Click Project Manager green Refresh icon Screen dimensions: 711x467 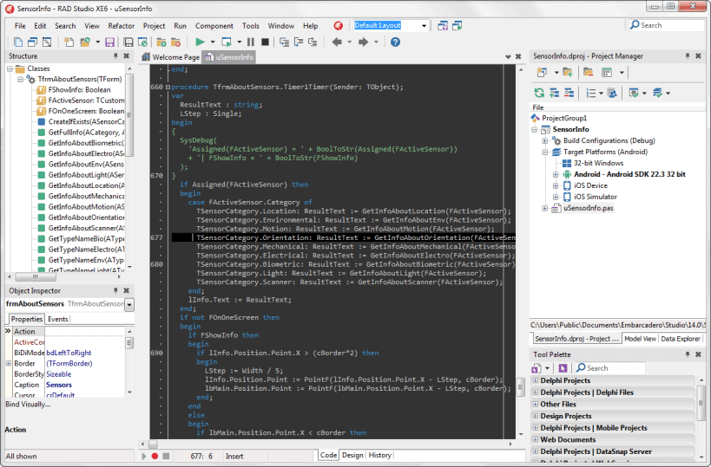coord(539,93)
